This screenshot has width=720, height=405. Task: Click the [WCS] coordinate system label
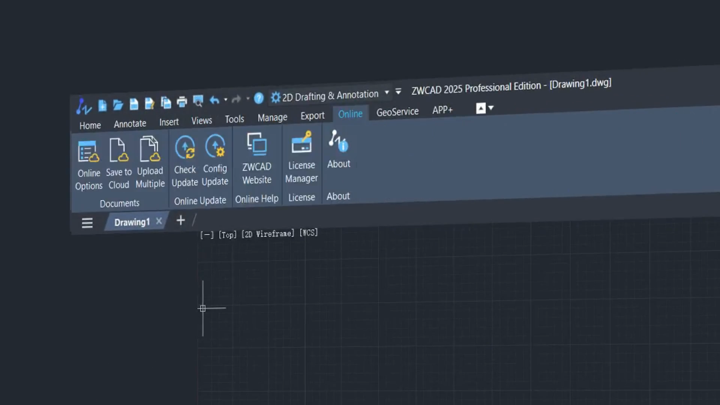click(309, 233)
